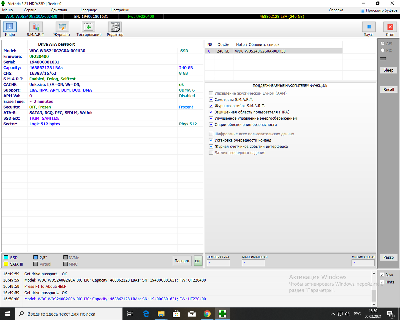
Task: Click TRIM, SANITIZE SSD ext value
Action: coord(44,118)
